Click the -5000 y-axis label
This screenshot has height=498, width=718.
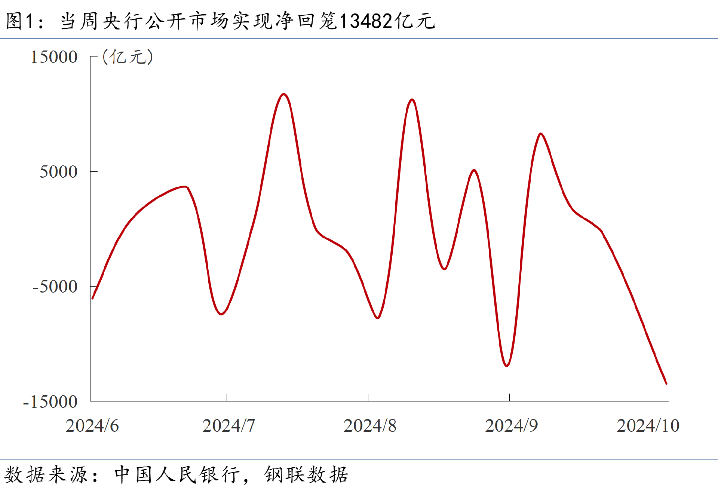55,287
